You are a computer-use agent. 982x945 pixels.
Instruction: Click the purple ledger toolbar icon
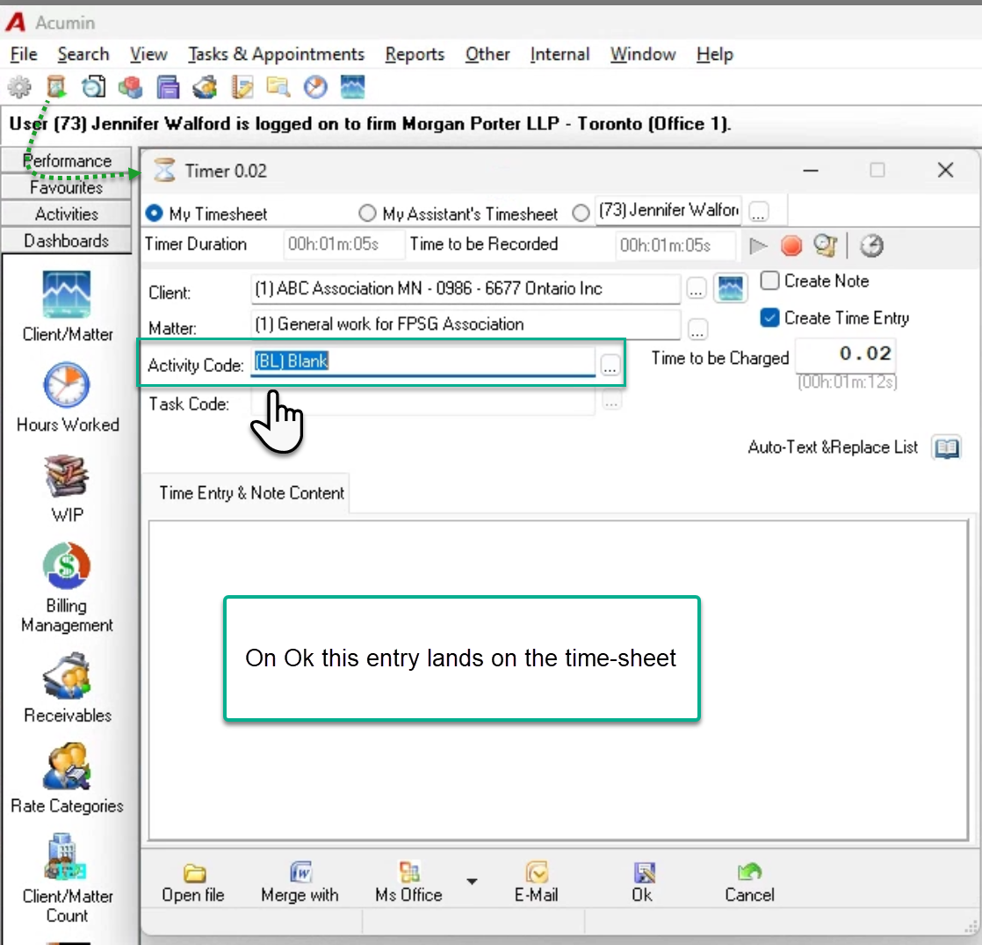(x=168, y=86)
